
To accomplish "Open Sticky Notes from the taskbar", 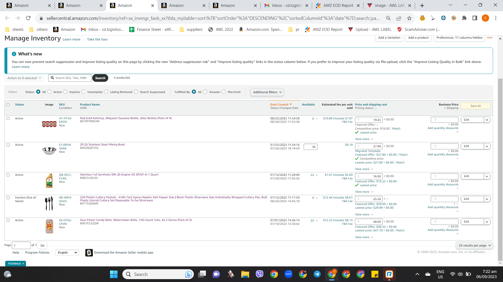I will tap(375, 274).
